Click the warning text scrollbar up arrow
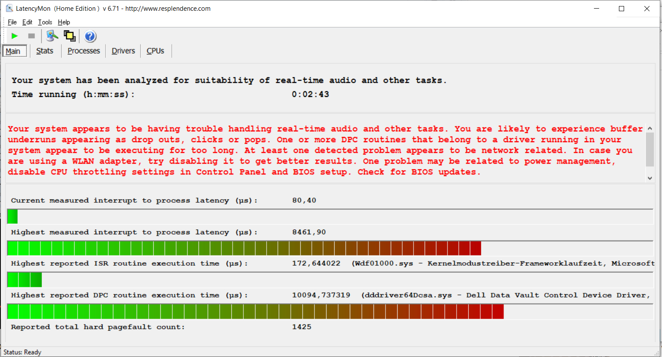The height and width of the screenshot is (357, 662). (x=650, y=128)
